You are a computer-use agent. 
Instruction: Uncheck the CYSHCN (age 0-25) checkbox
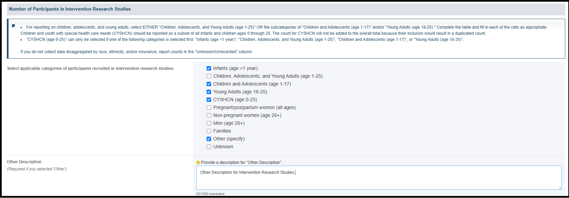pos(209,100)
